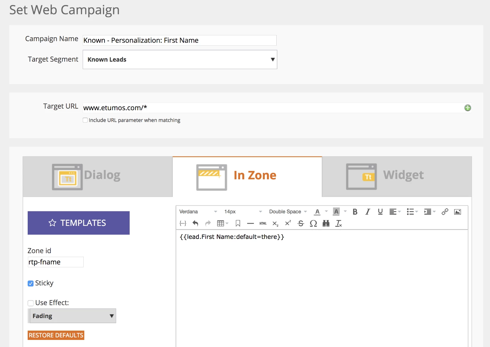The image size is (490, 347).
Task: Toggle Include URL parameter when matching
Action: pos(85,120)
